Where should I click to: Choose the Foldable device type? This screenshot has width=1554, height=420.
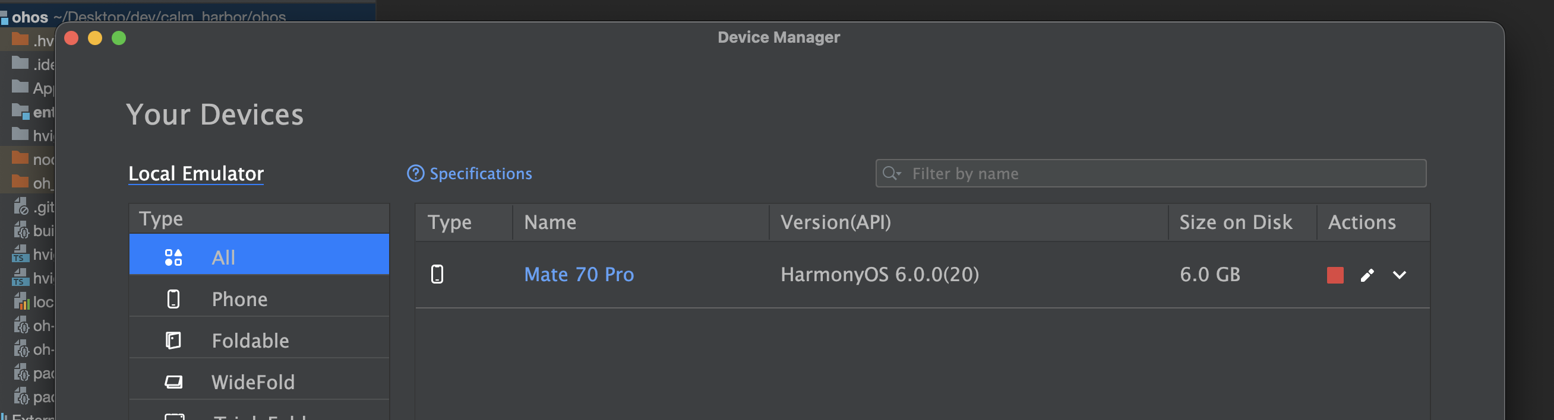[x=260, y=341]
